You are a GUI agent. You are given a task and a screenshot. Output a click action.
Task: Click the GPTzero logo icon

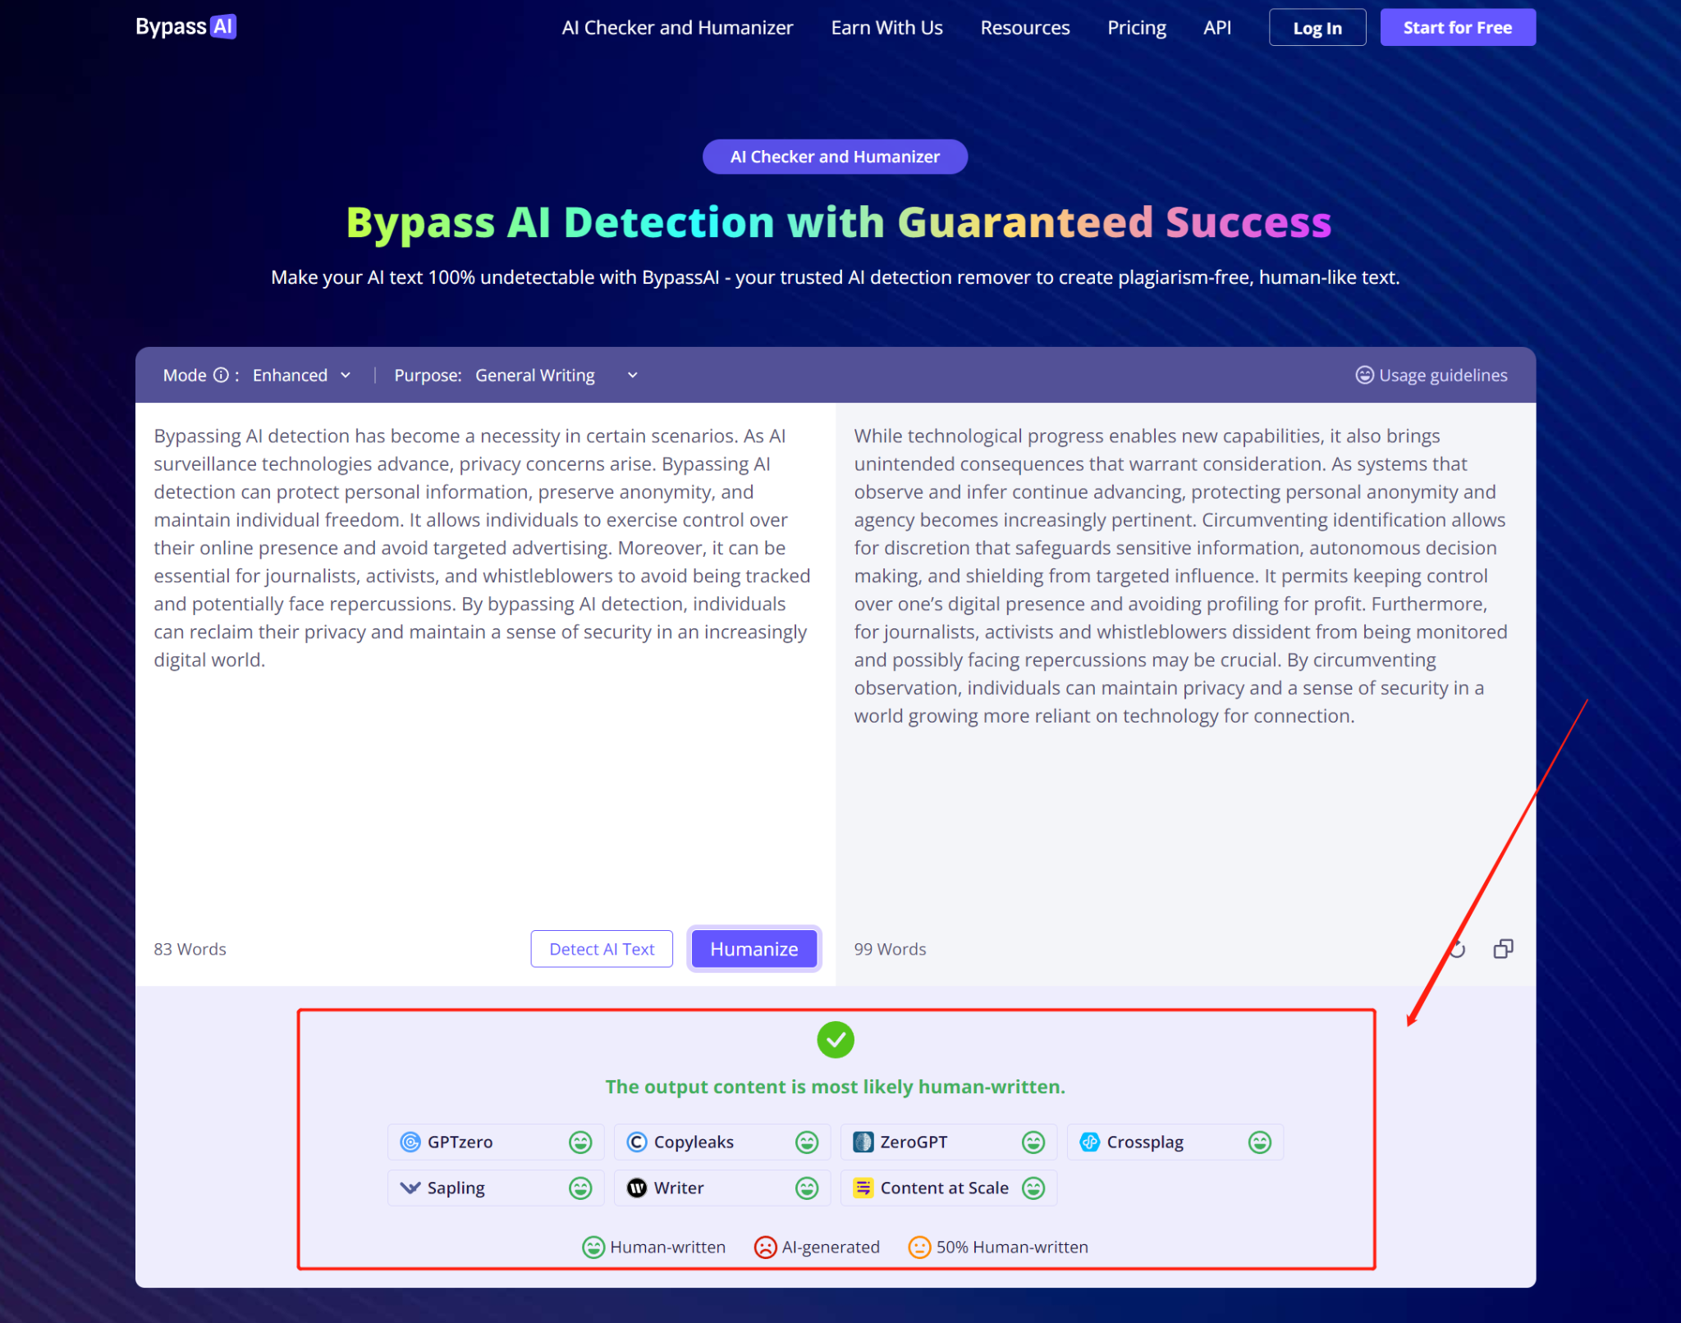(x=410, y=1142)
